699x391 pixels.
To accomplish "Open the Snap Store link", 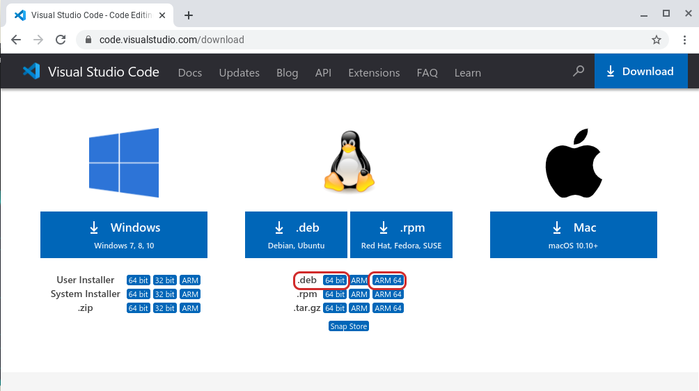I will pyautogui.click(x=348, y=326).
